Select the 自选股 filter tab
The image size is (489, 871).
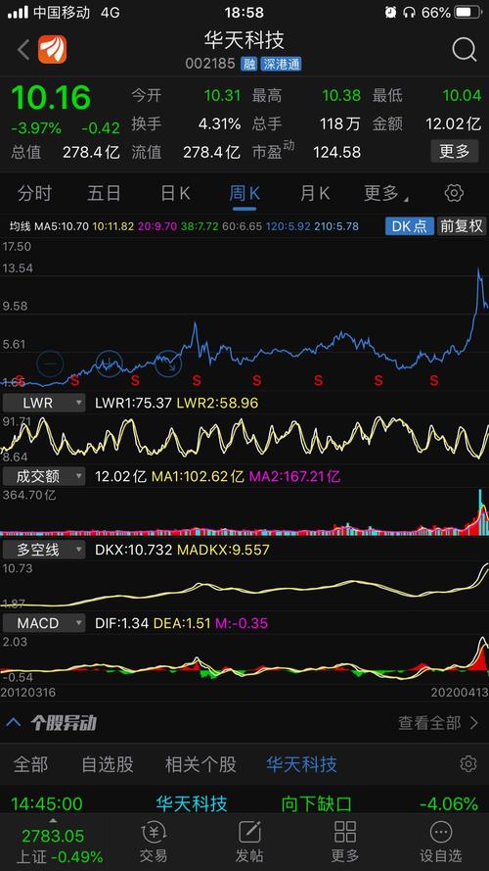[108, 764]
